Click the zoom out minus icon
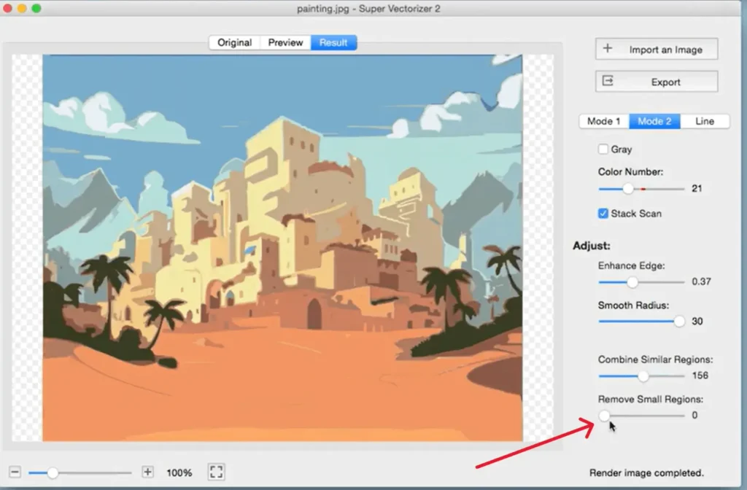This screenshot has width=747, height=490. click(x=14, y=472)
